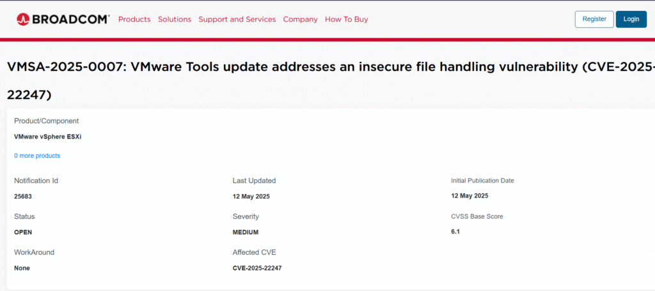Viewport: 655px width, 291px height.
Task: Select the MEDIUM severity value
Action: 246,233
